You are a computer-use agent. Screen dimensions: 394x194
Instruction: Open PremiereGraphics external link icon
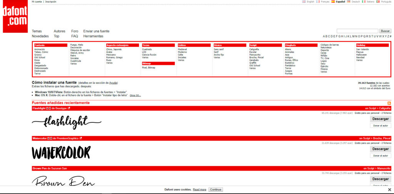[x=80, y=138]
